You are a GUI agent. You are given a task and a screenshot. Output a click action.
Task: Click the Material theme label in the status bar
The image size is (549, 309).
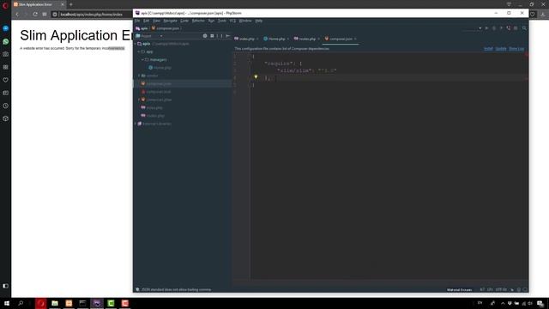460,290
